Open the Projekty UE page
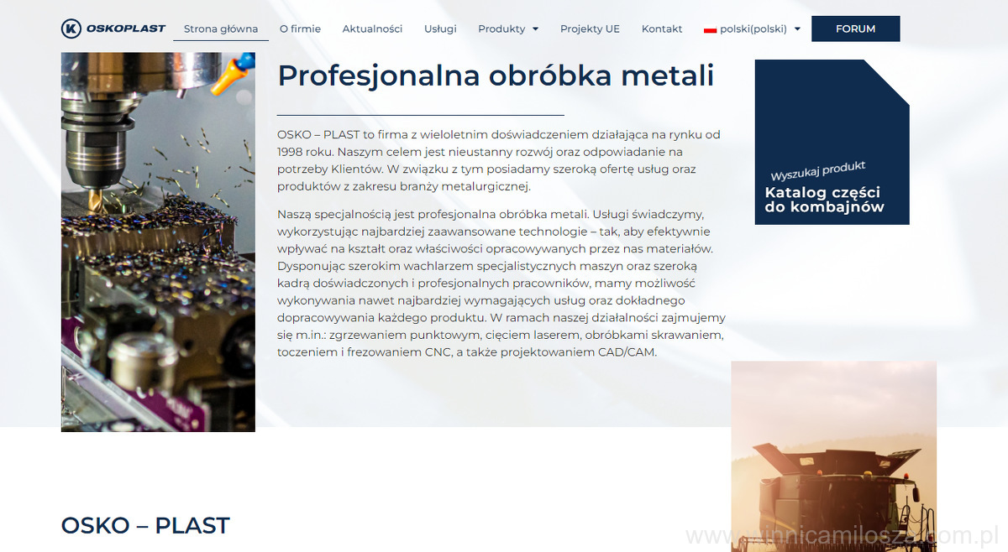 (590, 29)
